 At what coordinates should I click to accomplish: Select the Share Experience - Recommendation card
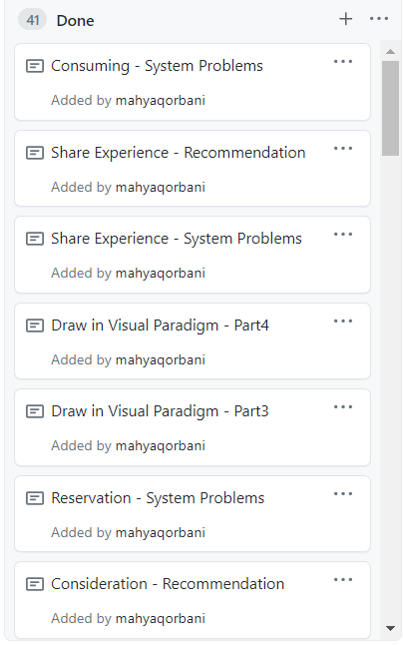coord(193,169)
